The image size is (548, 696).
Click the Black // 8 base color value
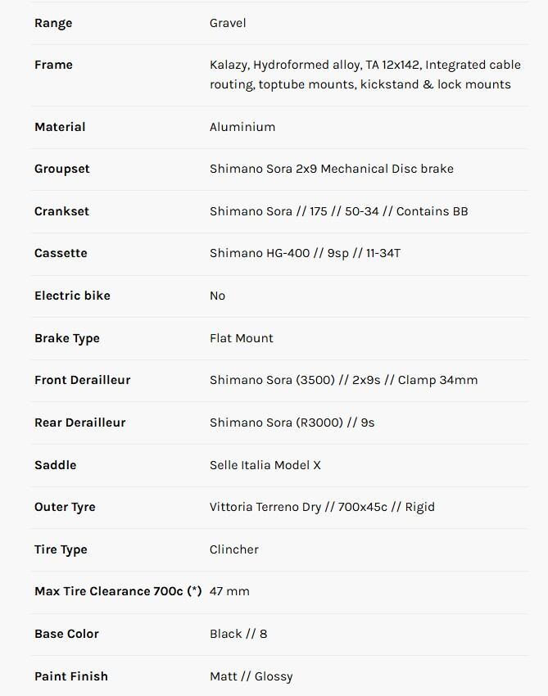[238, 634]
